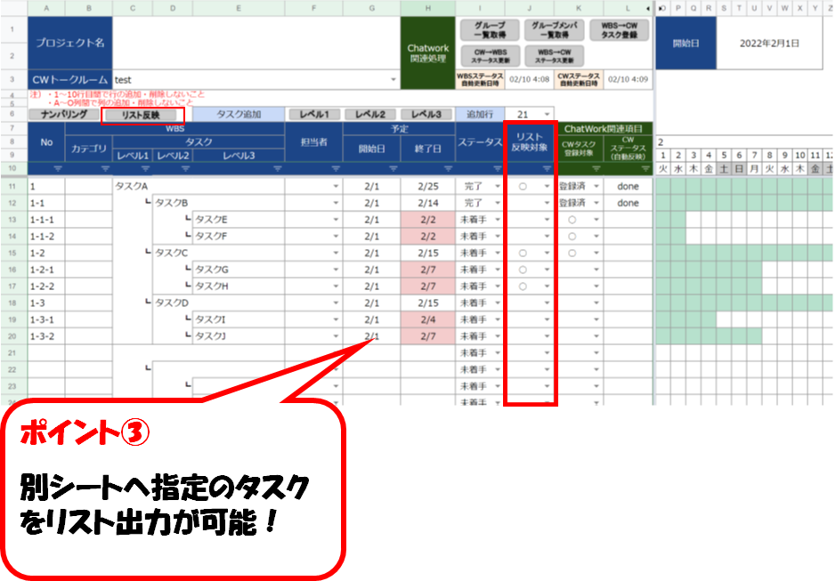Open 担当者 dropdown for タスクG row
The height and width of the screenshot is (581, 836).
tap(336, 270)
